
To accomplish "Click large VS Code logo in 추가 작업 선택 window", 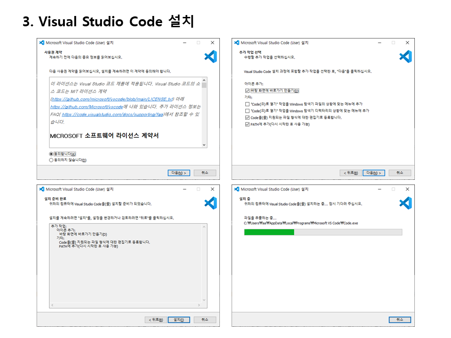I will (405, 56).
